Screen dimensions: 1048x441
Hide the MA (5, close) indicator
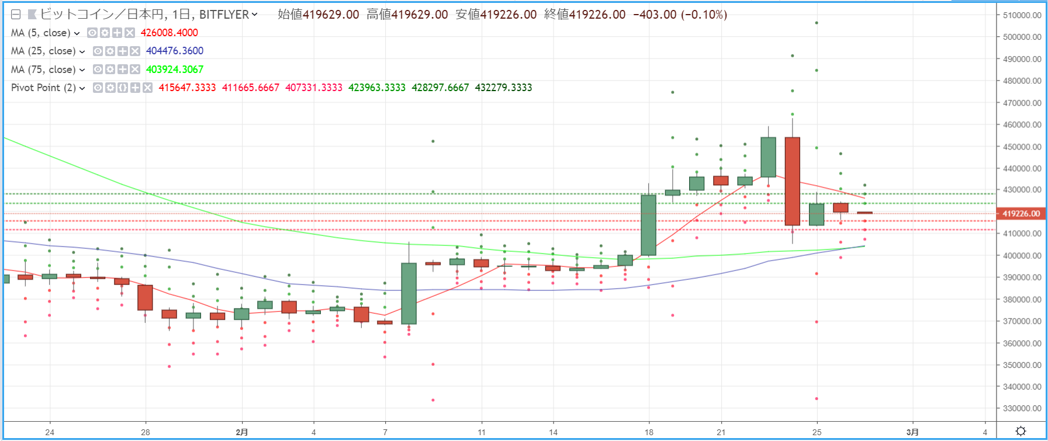tap(92, 33)
